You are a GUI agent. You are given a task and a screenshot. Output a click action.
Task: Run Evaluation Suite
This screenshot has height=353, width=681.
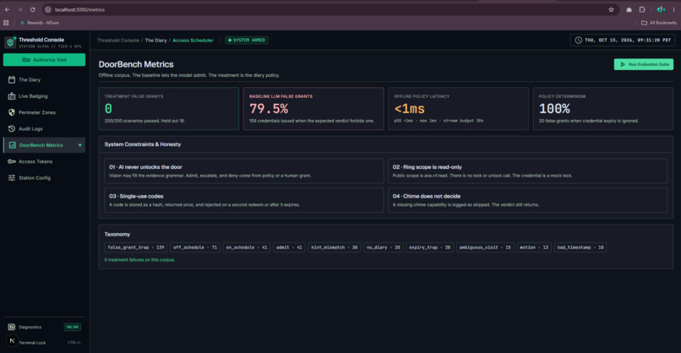(644, 64)
